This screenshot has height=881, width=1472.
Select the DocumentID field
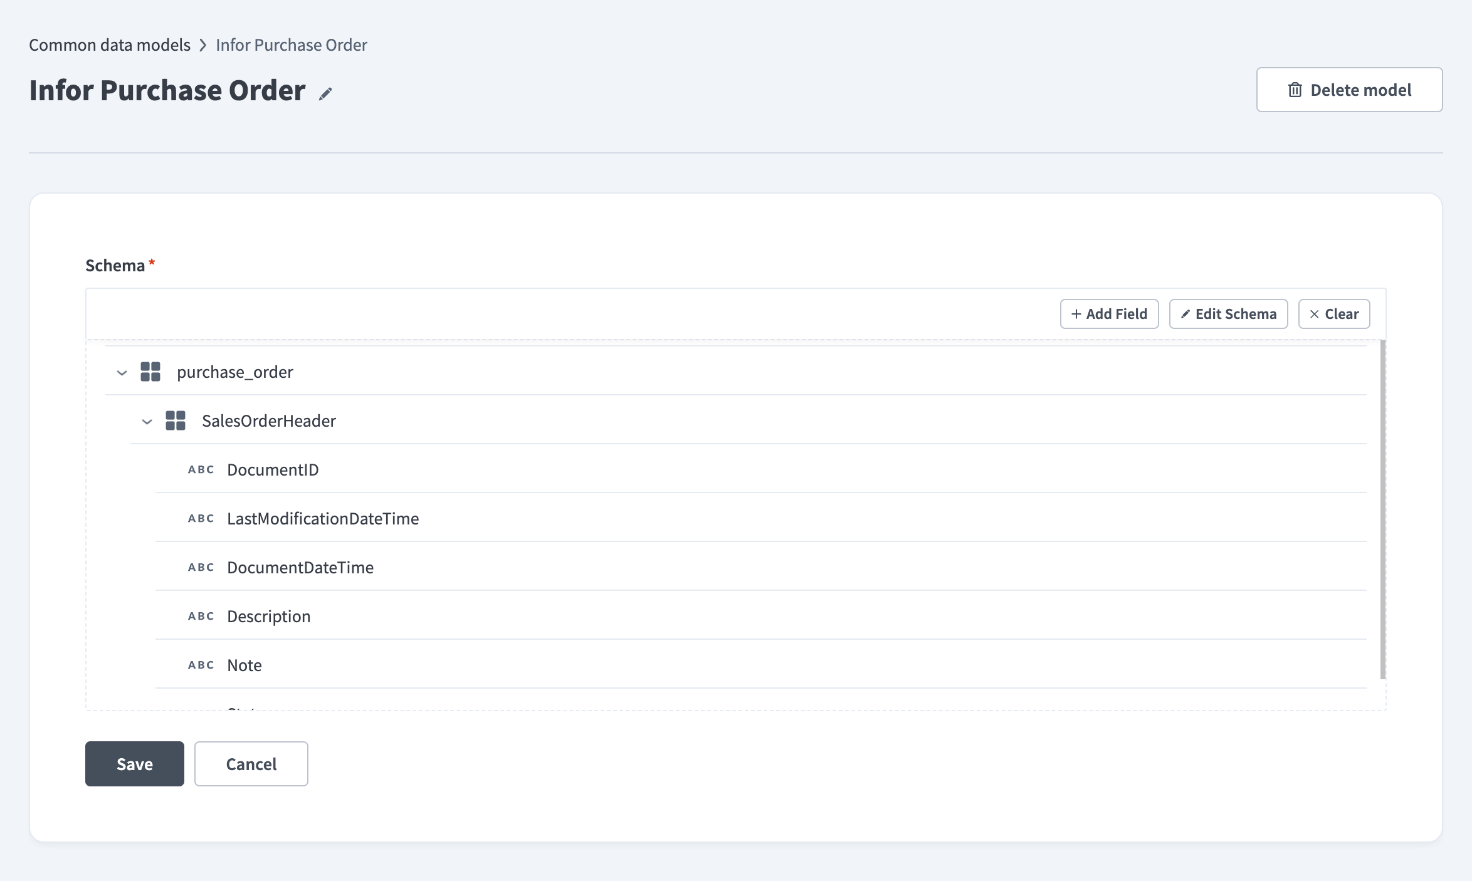(x=761, y=469)
